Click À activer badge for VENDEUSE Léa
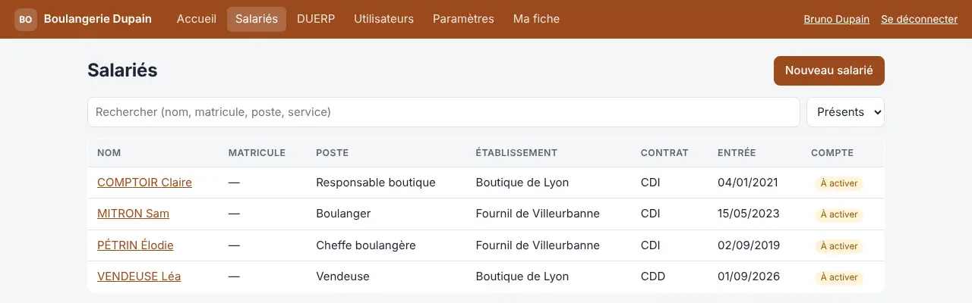Viewport: 972px width, 303px height. click(x=838, y=277)
